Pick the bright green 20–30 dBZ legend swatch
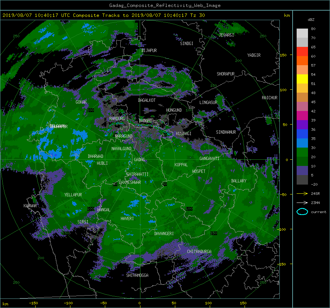 pyautogui.click(x=302, y=152)
